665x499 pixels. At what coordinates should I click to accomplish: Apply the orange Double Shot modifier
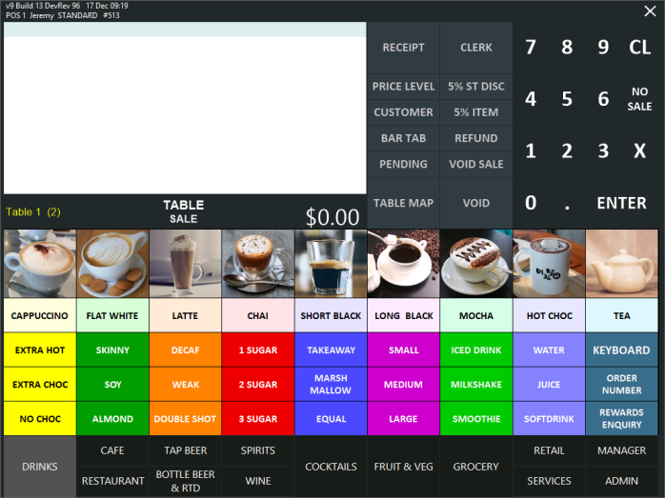tap(185, 419)
